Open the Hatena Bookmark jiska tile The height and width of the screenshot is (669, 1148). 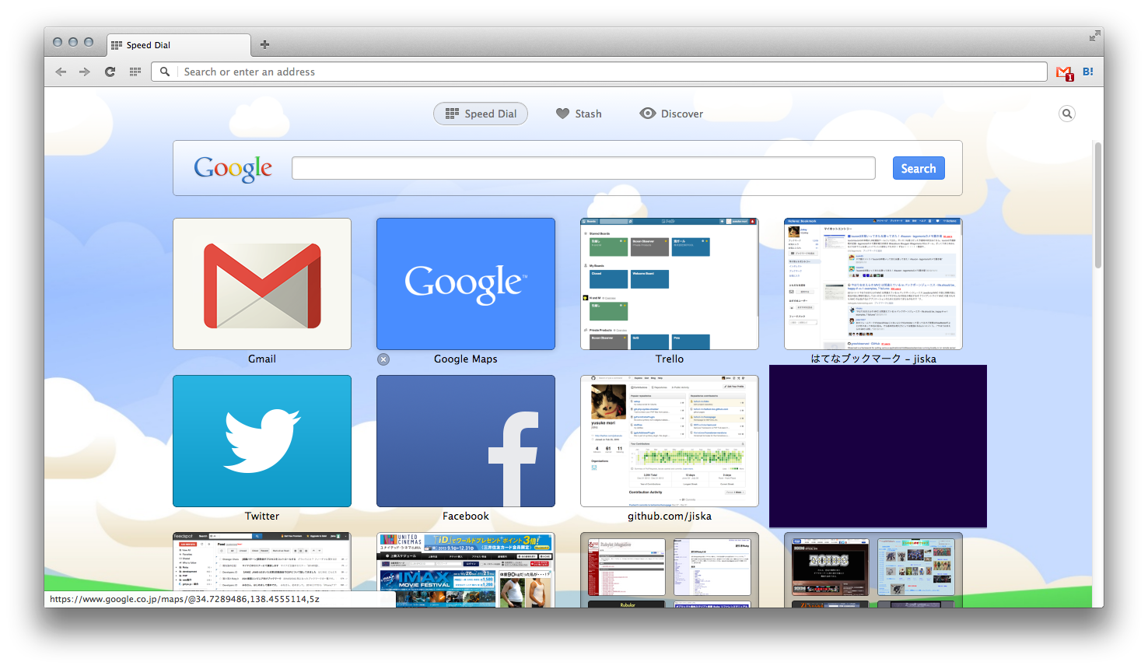873,284
